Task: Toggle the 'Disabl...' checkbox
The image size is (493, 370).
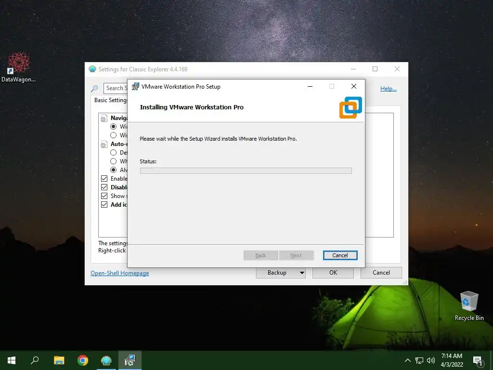Action: point(104,187)
